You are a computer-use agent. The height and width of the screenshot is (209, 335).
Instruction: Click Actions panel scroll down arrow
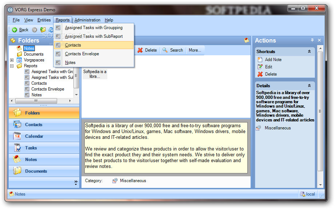tap(320, 185)
